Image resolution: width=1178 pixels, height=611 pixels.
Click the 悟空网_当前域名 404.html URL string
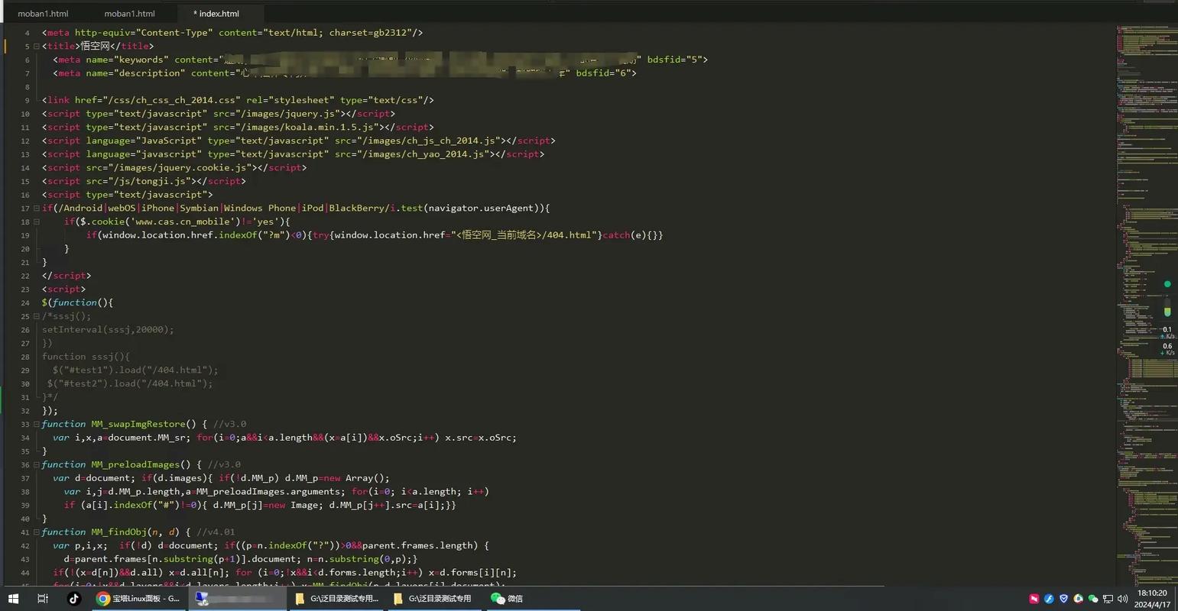point(524,235)
